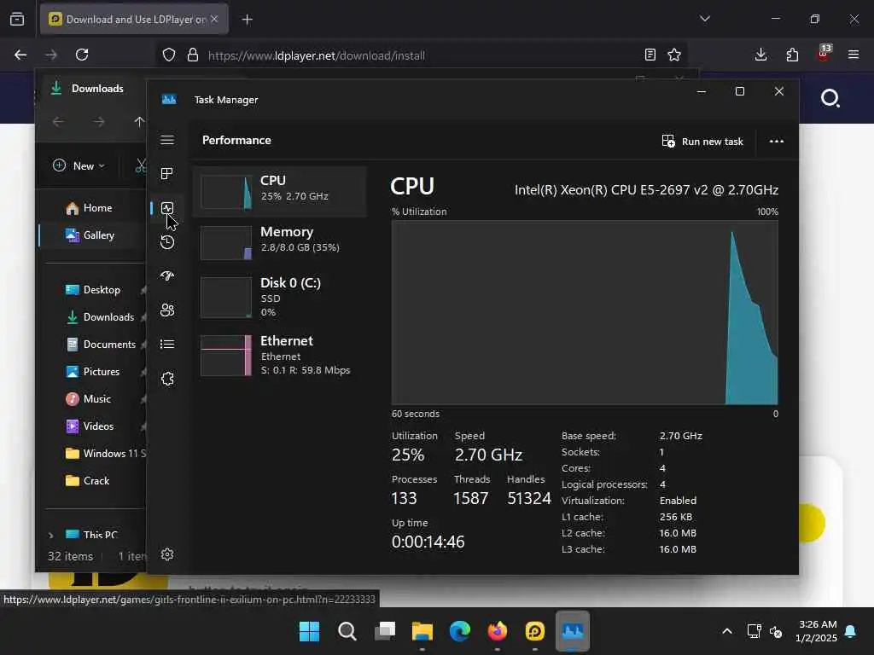Reload the Firefox page
The height and width of the screenshot is (655, 874).
click(x=82, y=55)
